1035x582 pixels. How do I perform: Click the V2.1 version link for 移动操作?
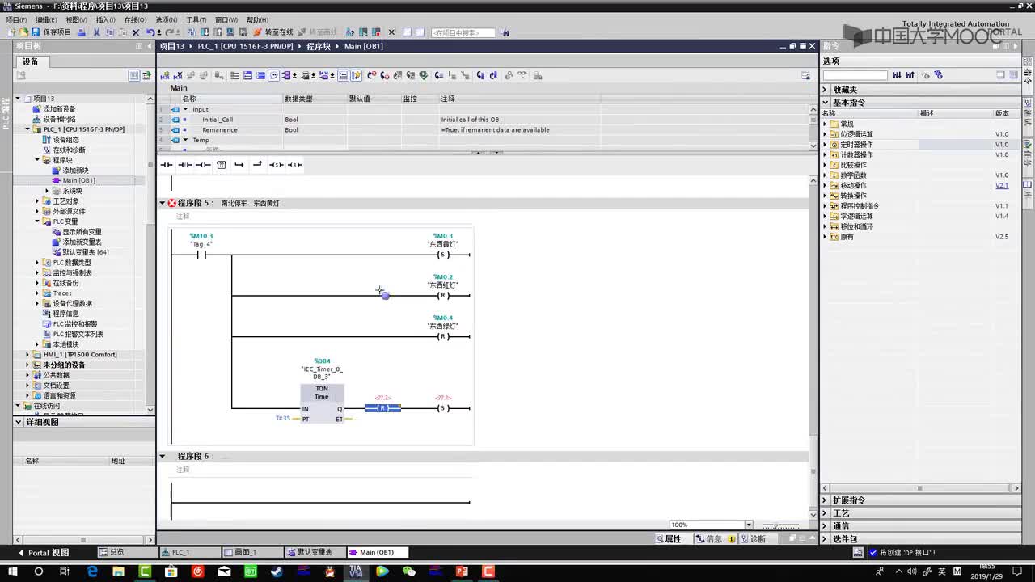coord(1002,186)
